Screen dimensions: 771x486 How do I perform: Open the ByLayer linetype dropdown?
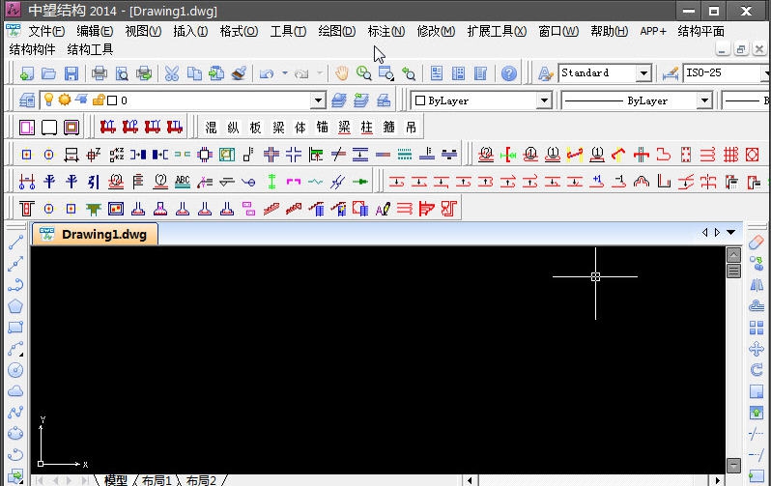(704, 100)
